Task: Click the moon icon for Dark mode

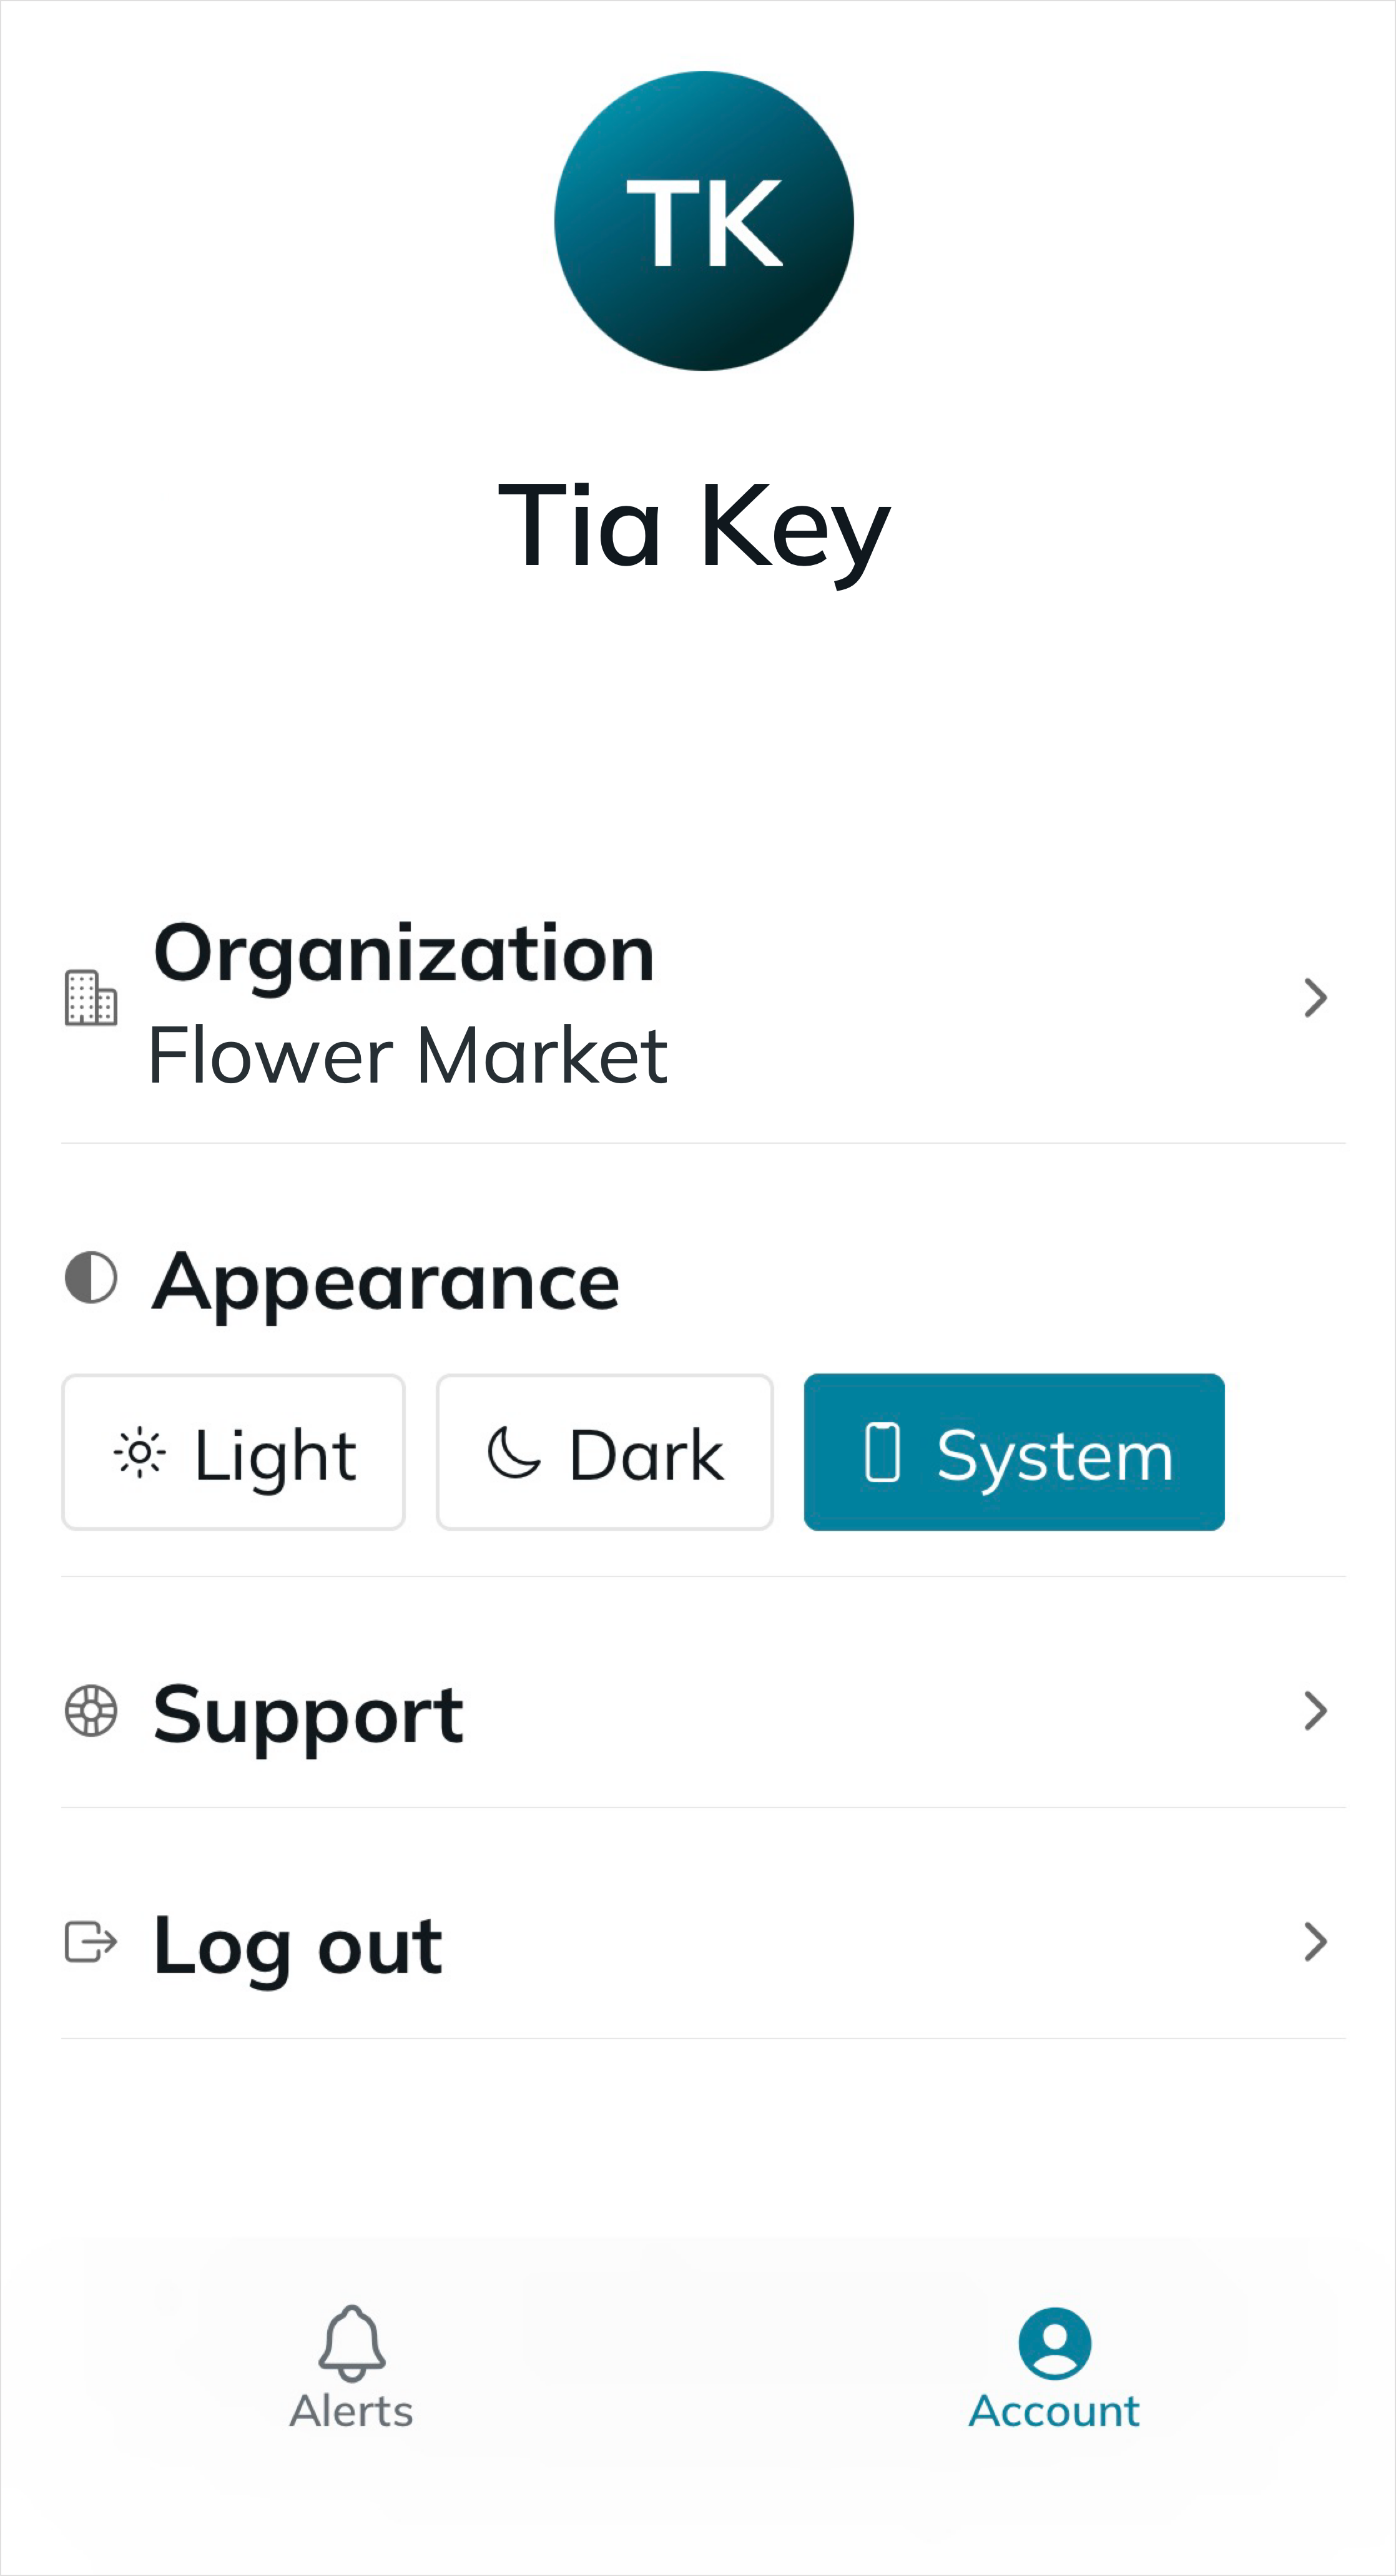Action: pos(513,1452)
